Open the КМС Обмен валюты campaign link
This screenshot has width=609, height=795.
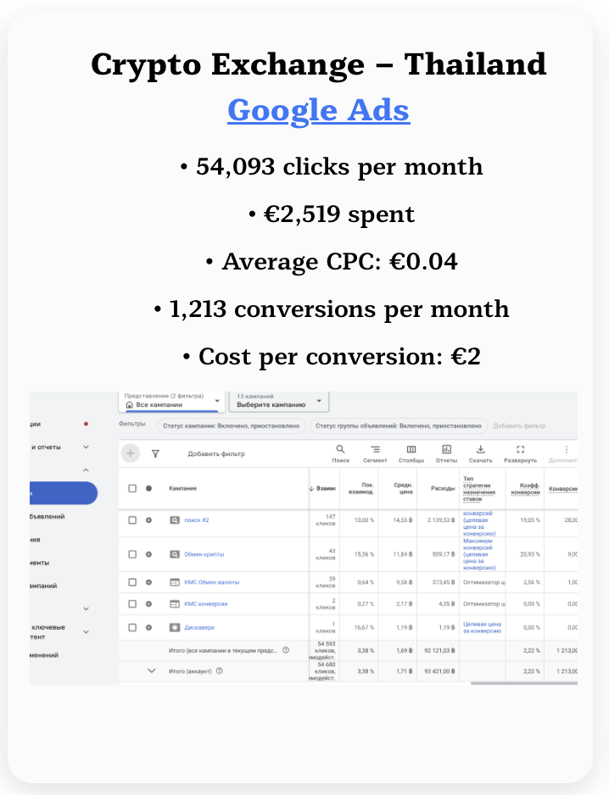click(x=211, y=582)
